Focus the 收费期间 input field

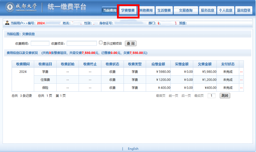tap(40, 43)
